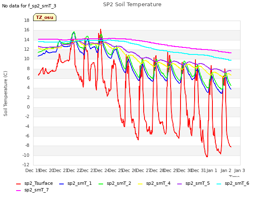Image resolution: width=265 pixels, height=198 pixels.
Task: Click the SP2 Soil Temperature chart title
Action: pyautogui.click(x=132, y=5)
